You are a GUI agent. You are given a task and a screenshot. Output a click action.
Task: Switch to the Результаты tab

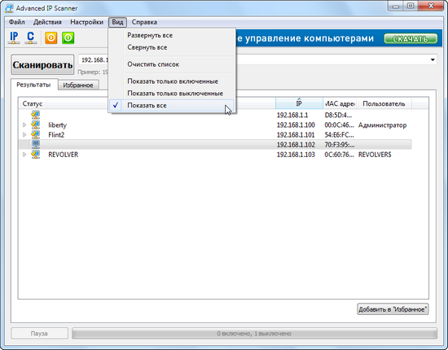33,85
